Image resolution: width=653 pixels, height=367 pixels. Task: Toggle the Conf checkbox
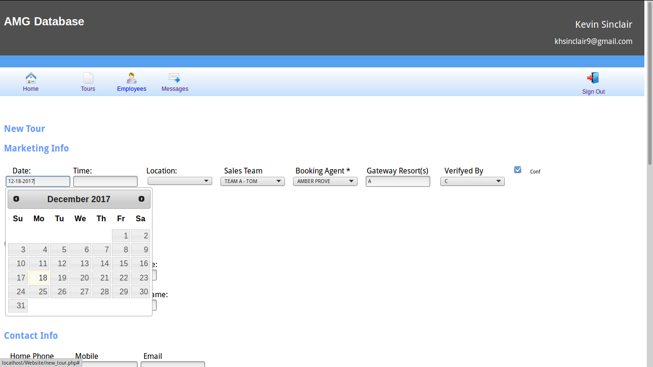[518, 170]
